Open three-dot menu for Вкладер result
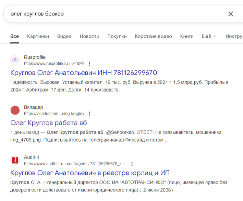This screenshot has width=243, height=201. (x=89, y=114)
